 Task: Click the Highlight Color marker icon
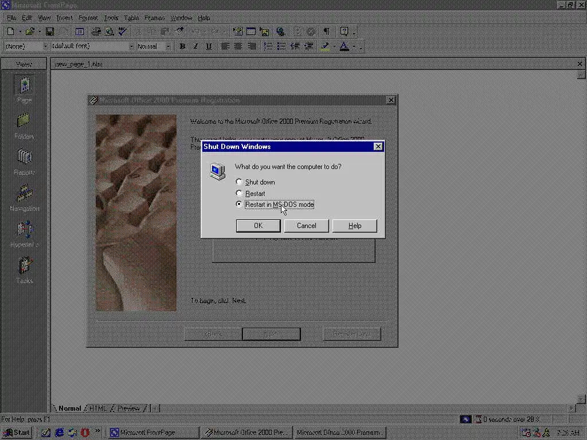(325, 46)
